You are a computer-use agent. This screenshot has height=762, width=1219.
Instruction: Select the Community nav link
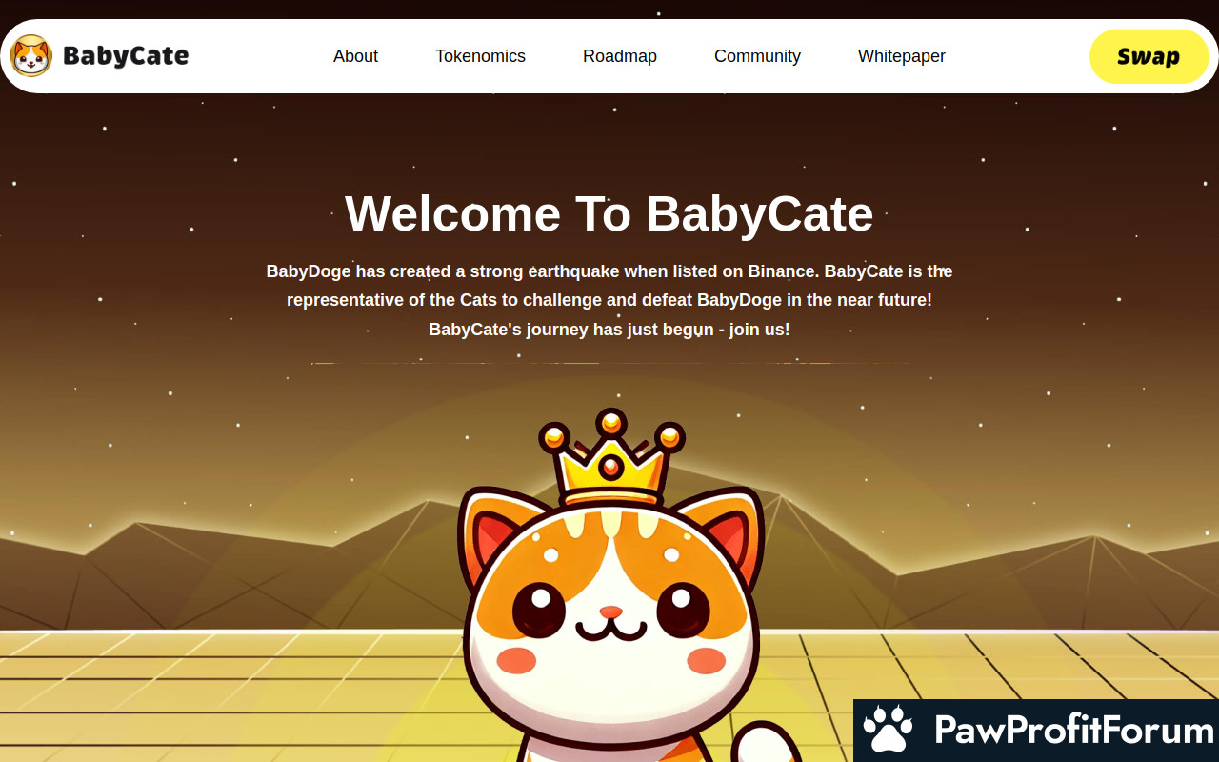coord(757,56)
